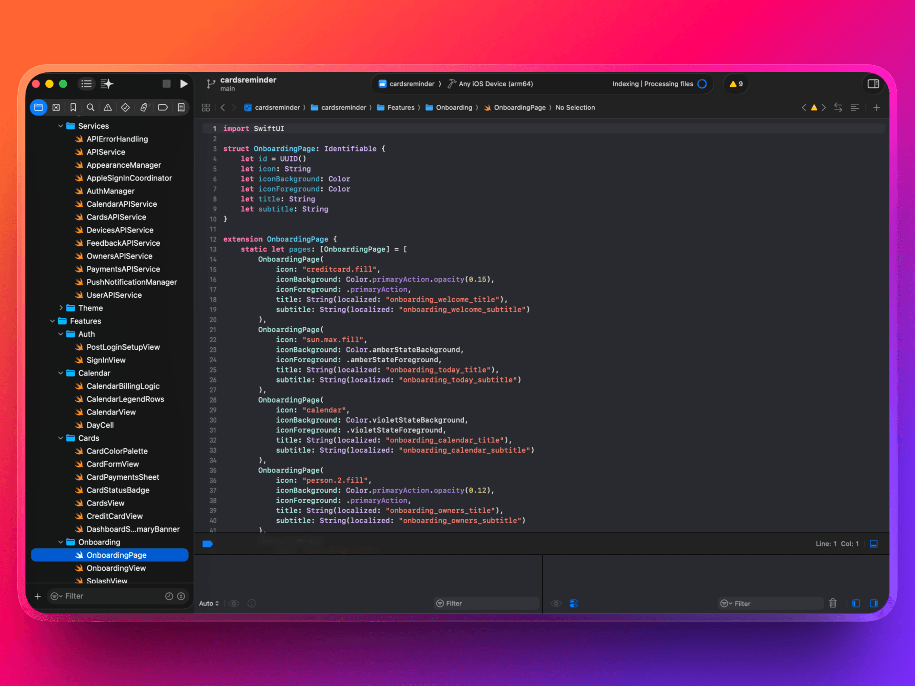Click the trash icon in the console

point(833,603)
